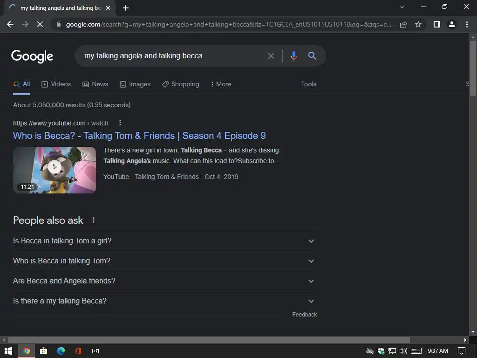Start voice search with the microphone icon

click(293, 56)
